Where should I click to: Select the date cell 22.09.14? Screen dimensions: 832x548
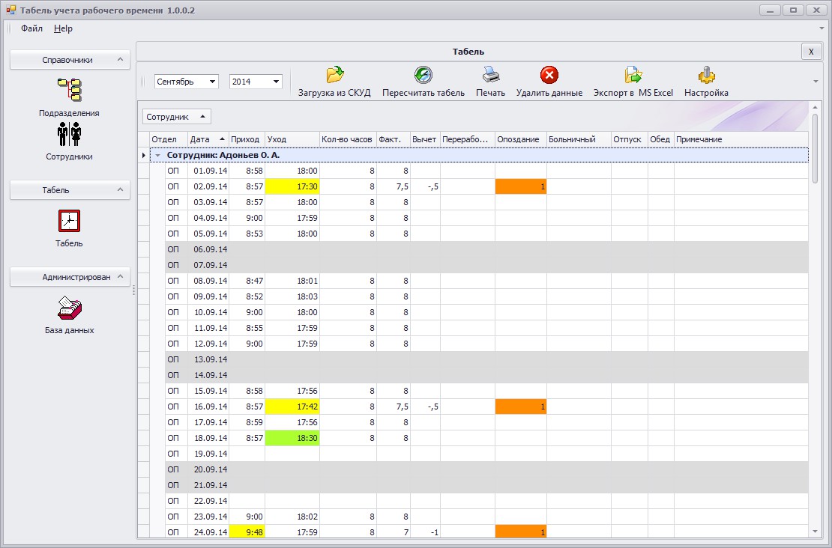208,501
